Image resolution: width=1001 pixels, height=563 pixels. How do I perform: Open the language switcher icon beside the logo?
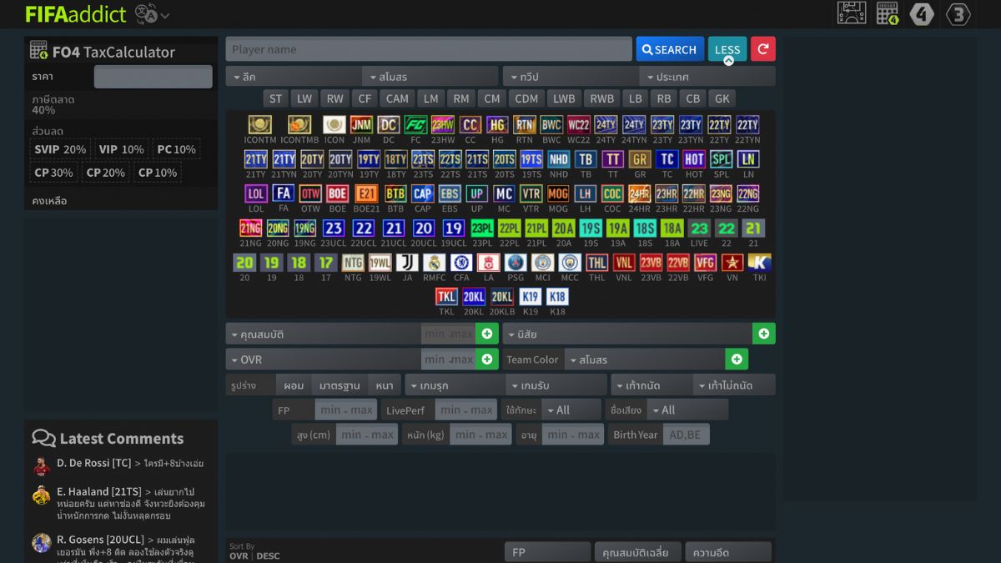(152, 14)
